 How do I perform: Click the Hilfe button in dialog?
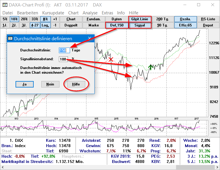(x=76, y=84)
